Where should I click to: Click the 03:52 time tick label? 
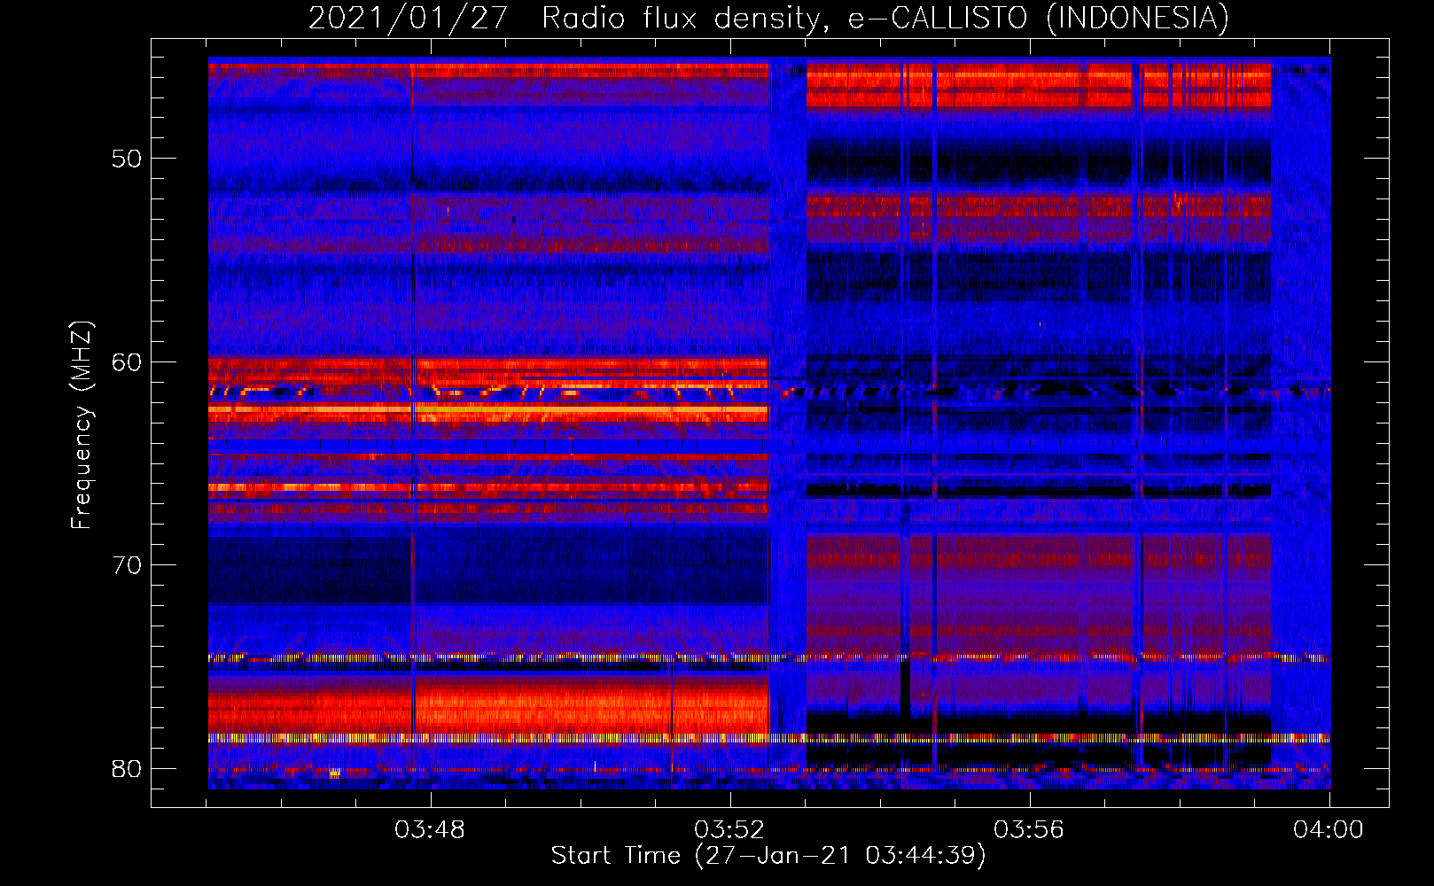[x=729, y=830]
